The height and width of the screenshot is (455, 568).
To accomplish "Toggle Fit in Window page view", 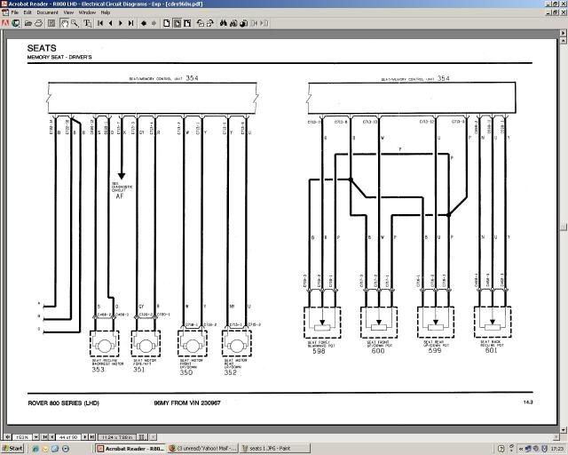I will click(175, 23).
